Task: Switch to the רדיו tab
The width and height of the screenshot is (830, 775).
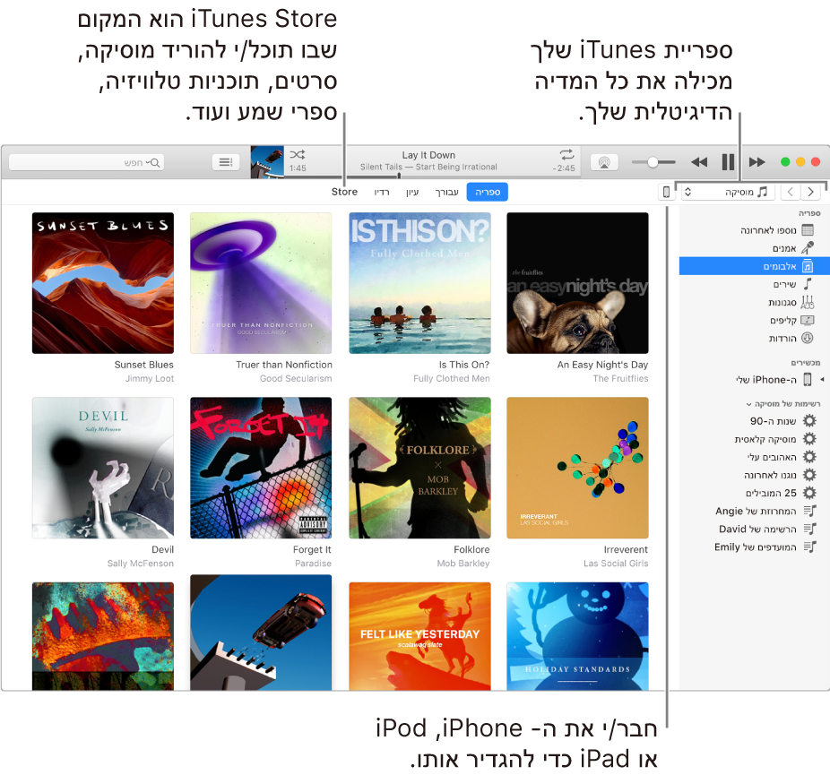Action: pyautogui.click(x=382, y=192)
